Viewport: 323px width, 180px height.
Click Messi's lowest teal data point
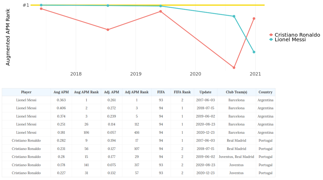[254, 52]
